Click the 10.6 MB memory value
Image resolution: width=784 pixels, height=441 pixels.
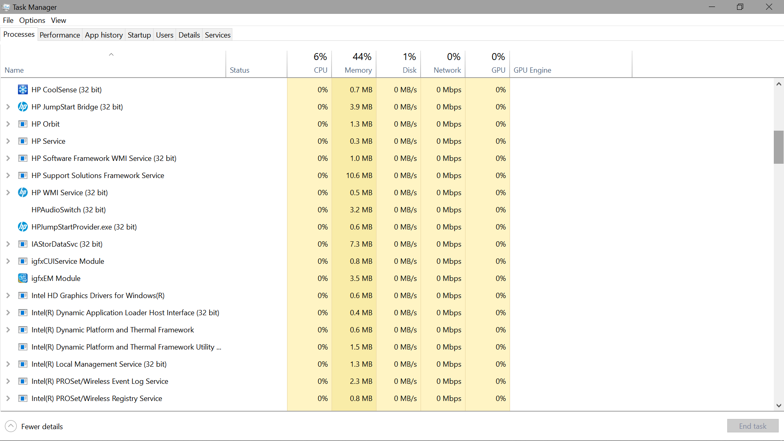pos(359,175)
